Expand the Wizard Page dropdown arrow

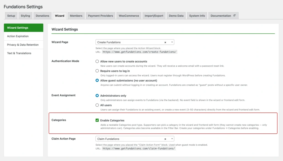[x=172, y=42]
